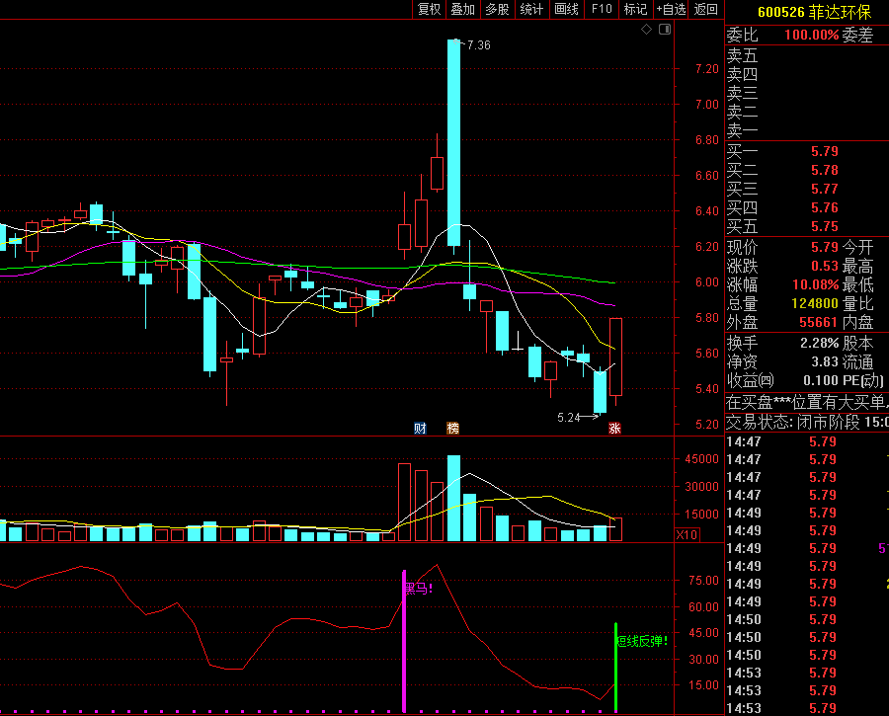Add stock via +自选 button
The width and height of the screenshot is (889, 716).
(671, 9)
